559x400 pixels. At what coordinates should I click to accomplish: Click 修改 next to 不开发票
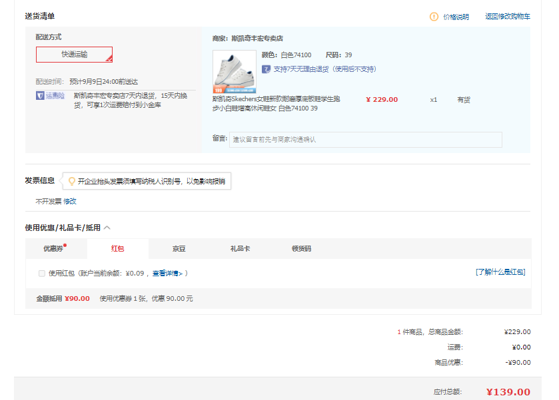(70, 201)
